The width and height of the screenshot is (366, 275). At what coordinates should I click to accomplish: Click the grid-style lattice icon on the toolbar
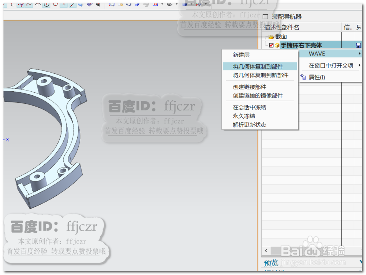coord(97,5)
